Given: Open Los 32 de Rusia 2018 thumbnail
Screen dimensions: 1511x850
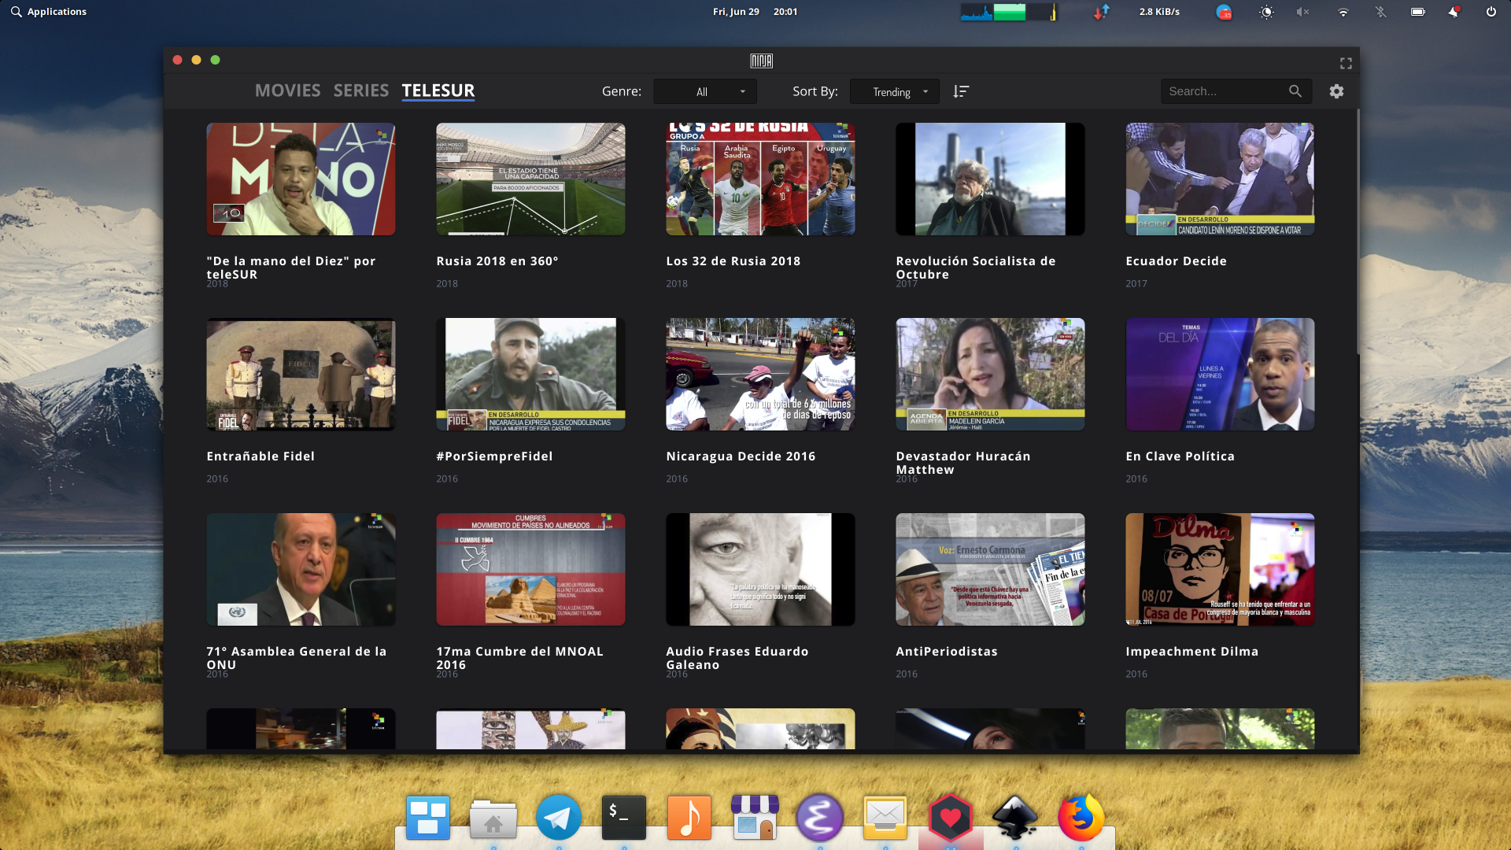Looking at the screenshot, I should click(760, 179).
